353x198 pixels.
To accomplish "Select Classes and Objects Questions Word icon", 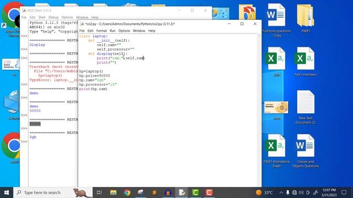I will (306, 151).
